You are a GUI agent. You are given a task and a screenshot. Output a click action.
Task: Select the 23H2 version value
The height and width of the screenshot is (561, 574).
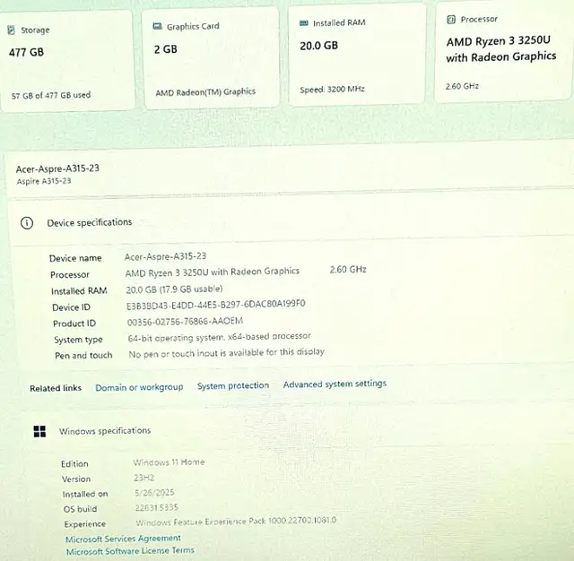pos(143,478)
